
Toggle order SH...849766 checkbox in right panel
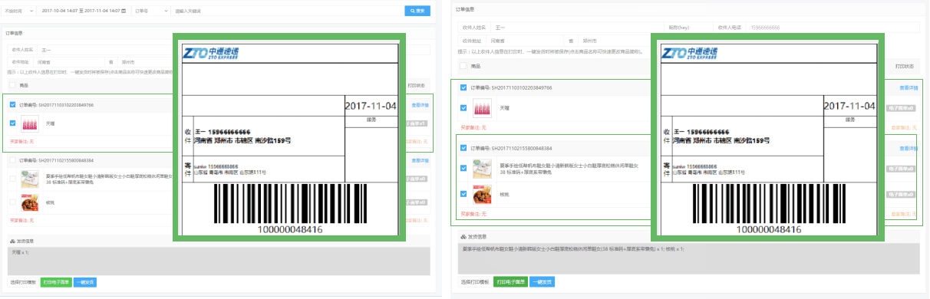pos(463,87)
